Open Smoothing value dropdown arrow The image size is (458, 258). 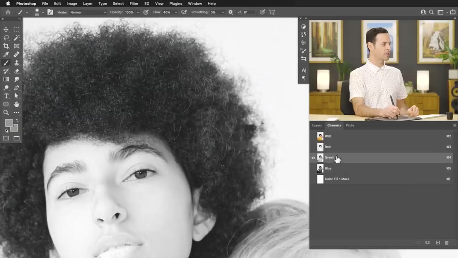223,12
